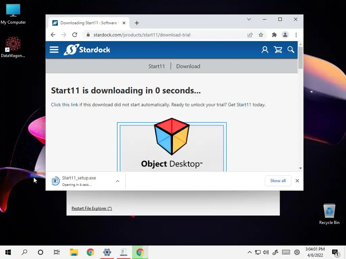Open the touch keyboard tray icon
Image resolution: width=346 pixels, height=259 pixels.
[286, 252]
